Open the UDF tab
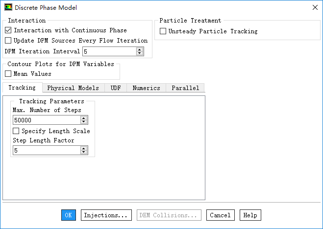323x229 pixels. click(x=116, y=88)
